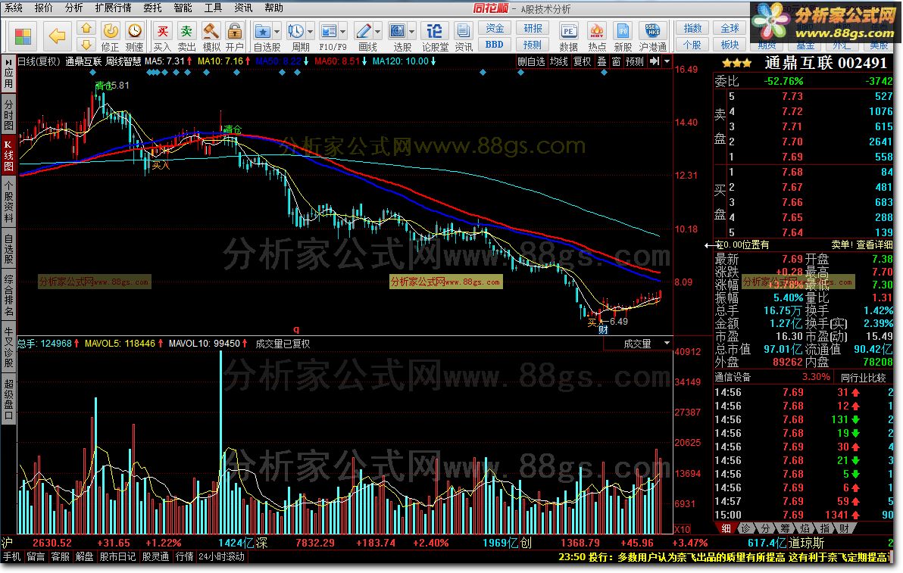
Task: Click the down arrow toolbar button
Action: 86,45
